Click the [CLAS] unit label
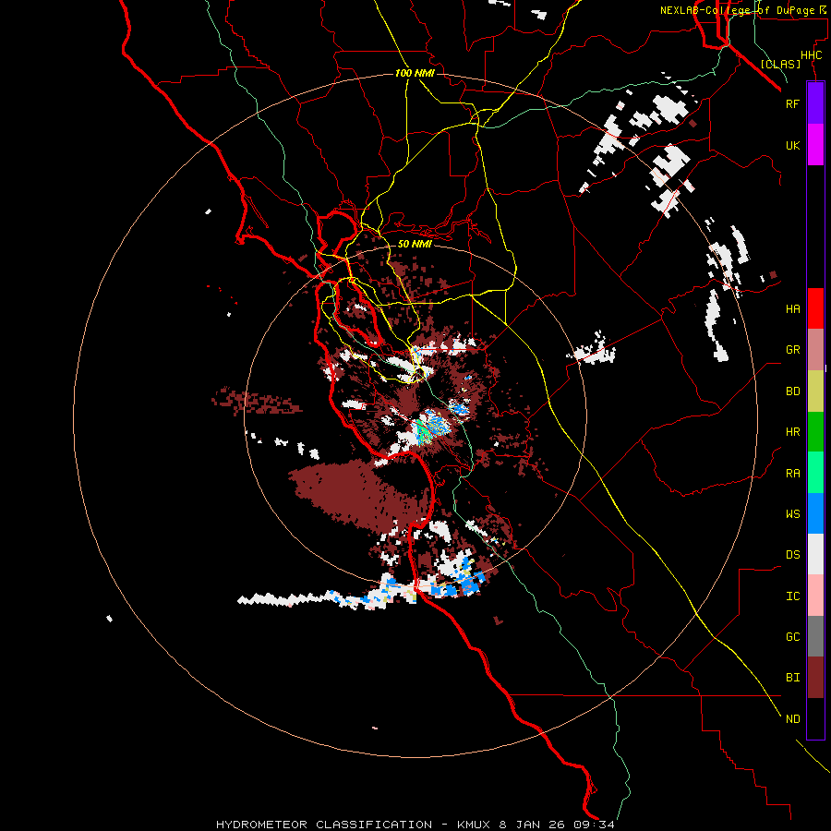This screenshot has height=831, width=831. click(x=780, y=64)
